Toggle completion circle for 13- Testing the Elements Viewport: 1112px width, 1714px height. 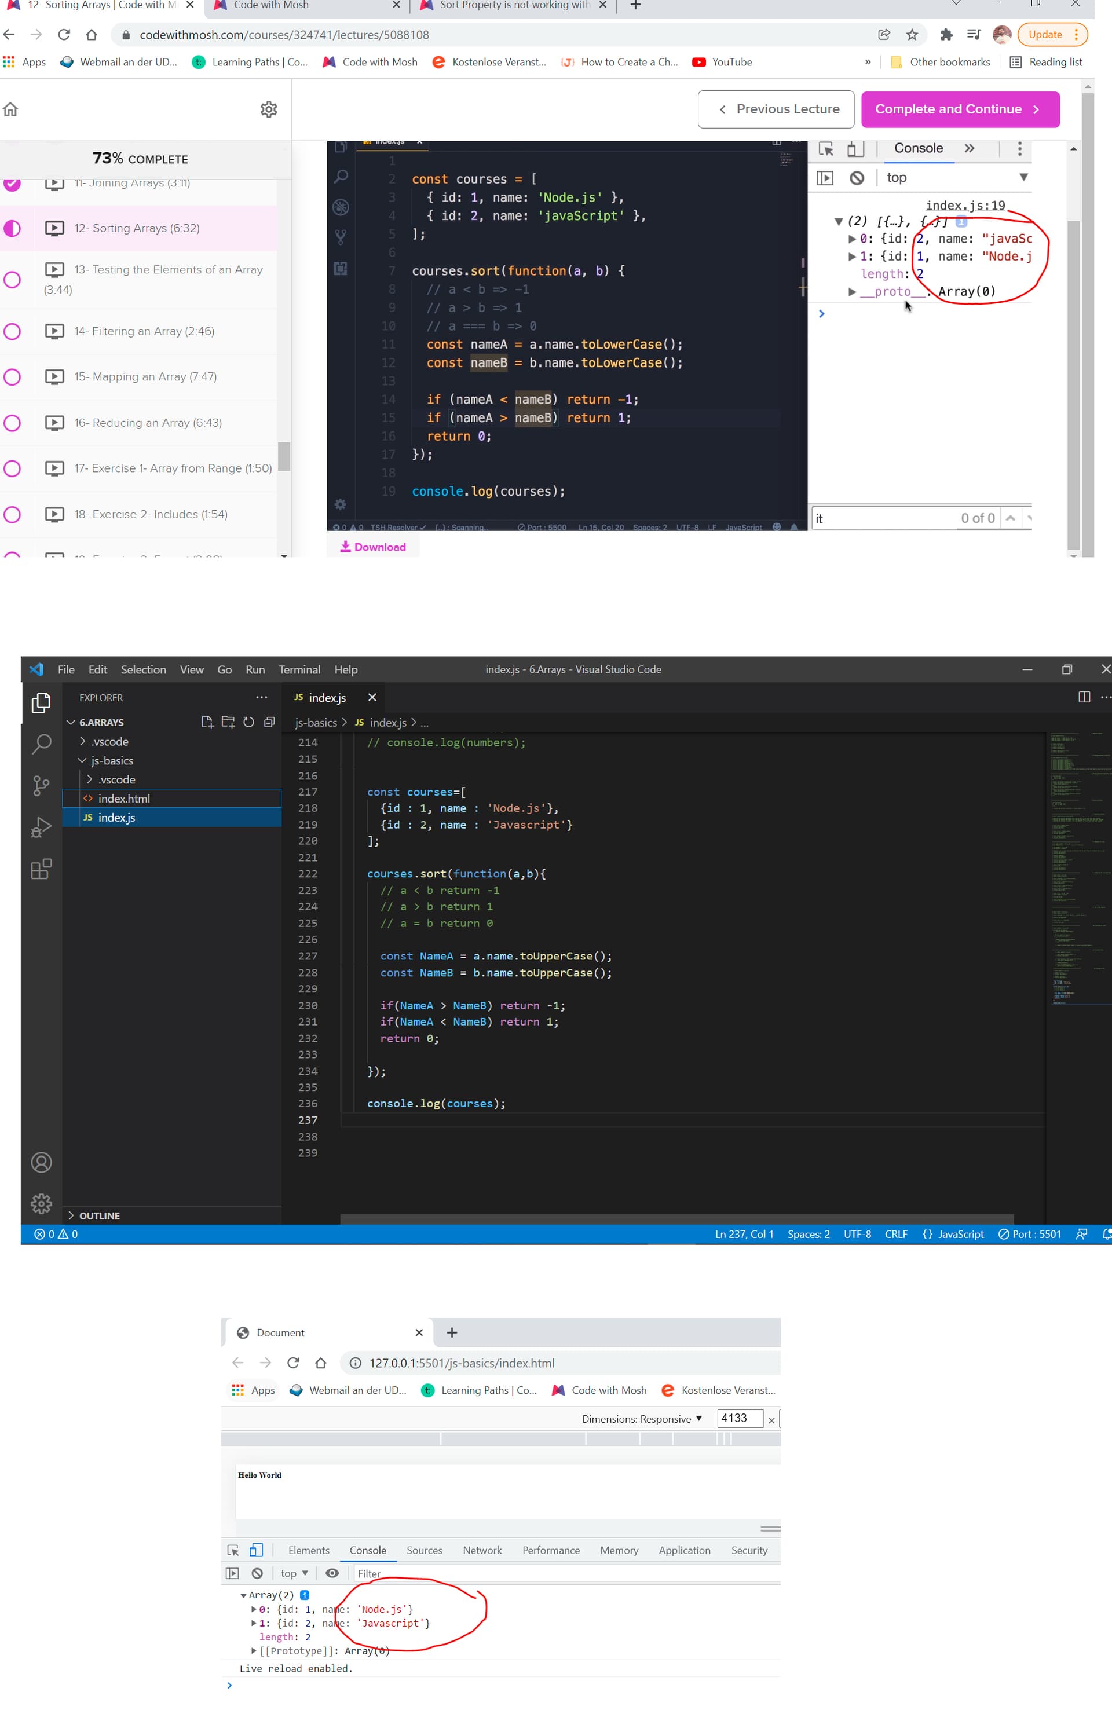coord(12,280)
